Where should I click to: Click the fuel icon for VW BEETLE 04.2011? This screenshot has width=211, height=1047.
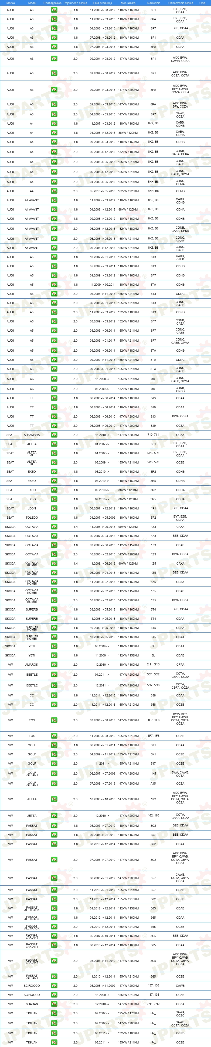(x=54, y=675)
